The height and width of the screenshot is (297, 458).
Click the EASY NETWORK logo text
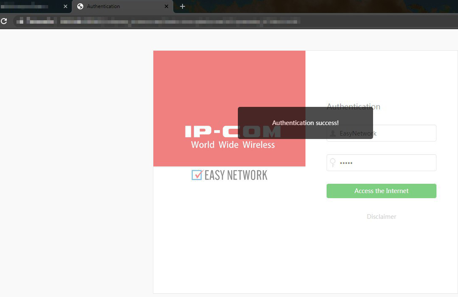pyautogui.click(x=236, y=175)
